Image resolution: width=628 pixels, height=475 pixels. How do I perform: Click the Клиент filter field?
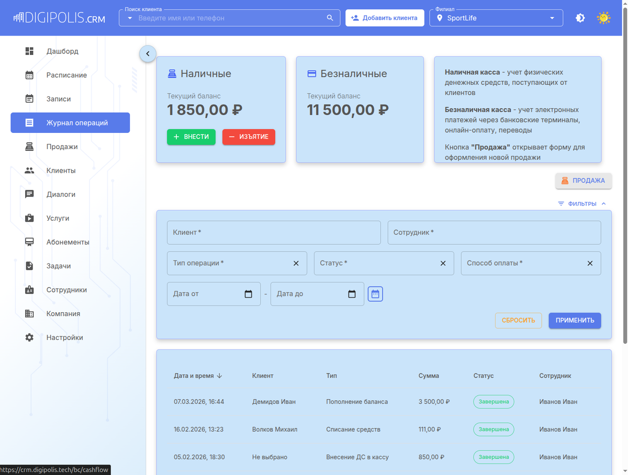tap(274, 232)
